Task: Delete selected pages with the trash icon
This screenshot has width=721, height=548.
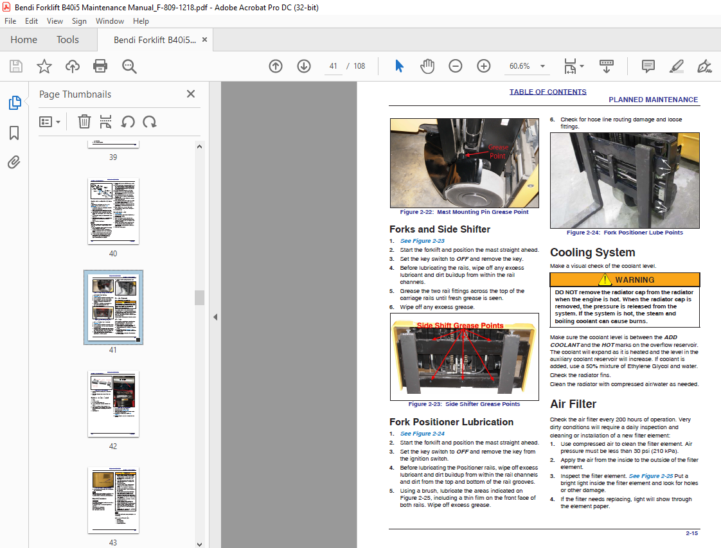Action: click(84, 122)
